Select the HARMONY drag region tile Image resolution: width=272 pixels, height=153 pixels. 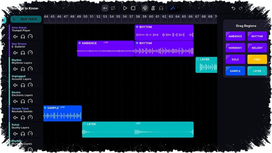coord(235,48)
